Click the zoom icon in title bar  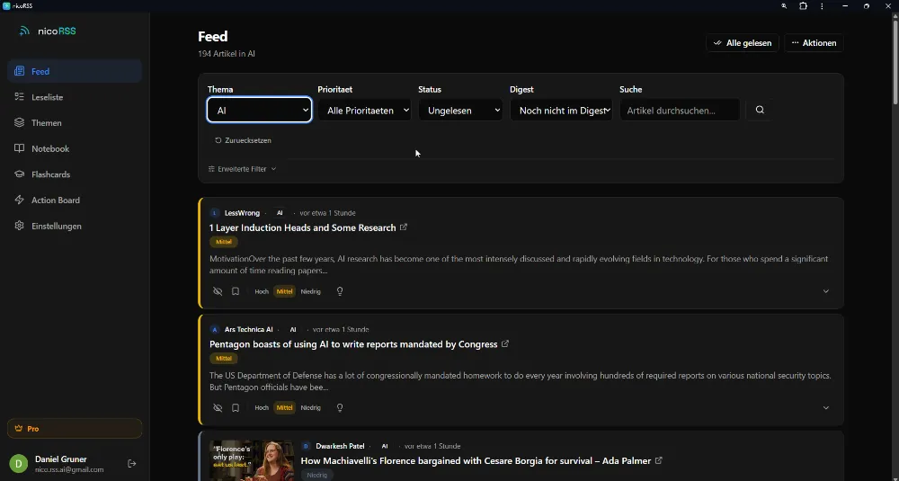click(x=784, y=5)
